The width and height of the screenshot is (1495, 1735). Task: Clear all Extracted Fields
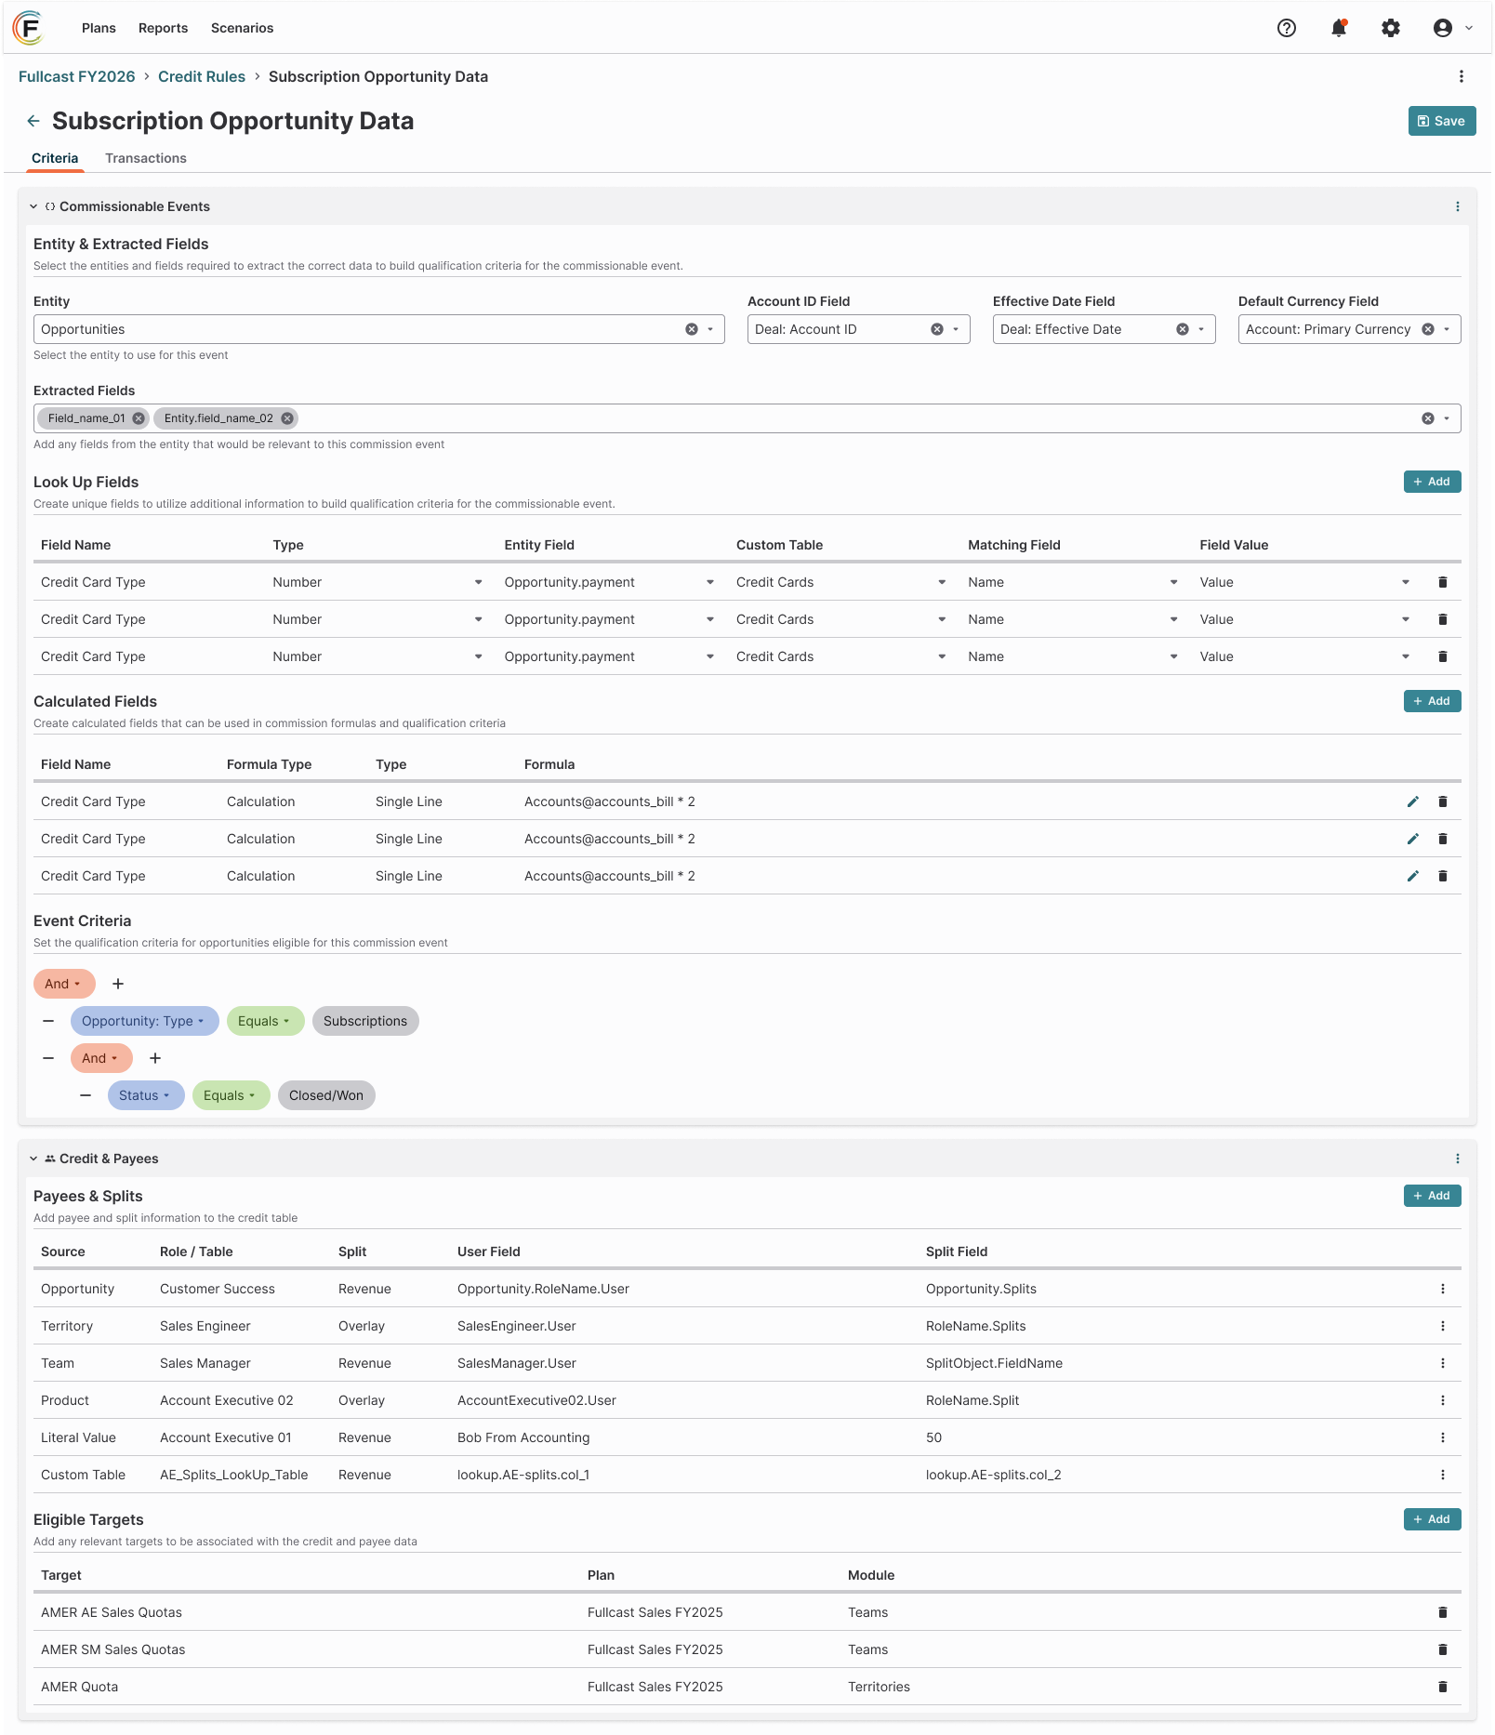(x=1428, y=418)
